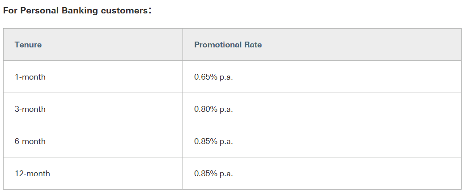The image size is (467, 195).
Task: Click the Tenure column header
Action: [x=28, y=45]
